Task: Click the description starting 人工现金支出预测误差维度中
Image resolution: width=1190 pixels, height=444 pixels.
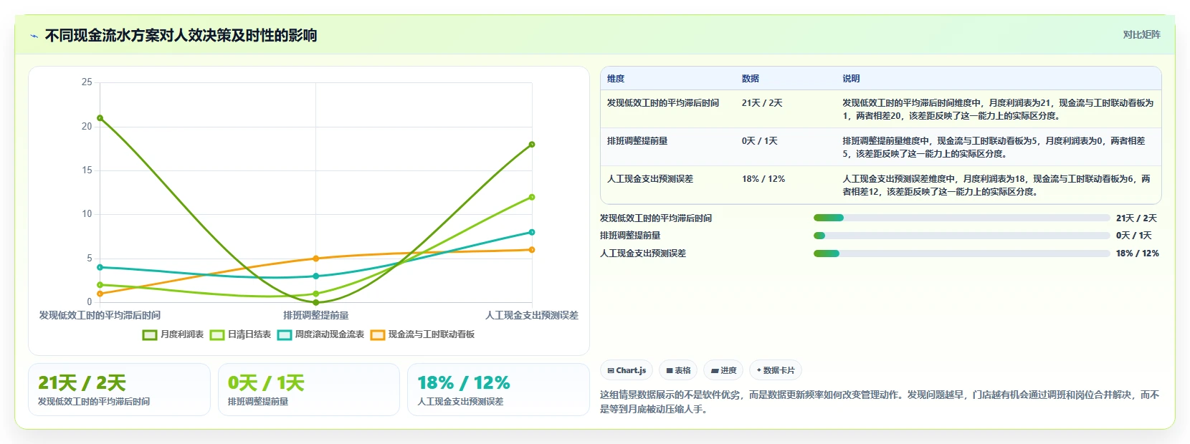Action: click(998, 185)
